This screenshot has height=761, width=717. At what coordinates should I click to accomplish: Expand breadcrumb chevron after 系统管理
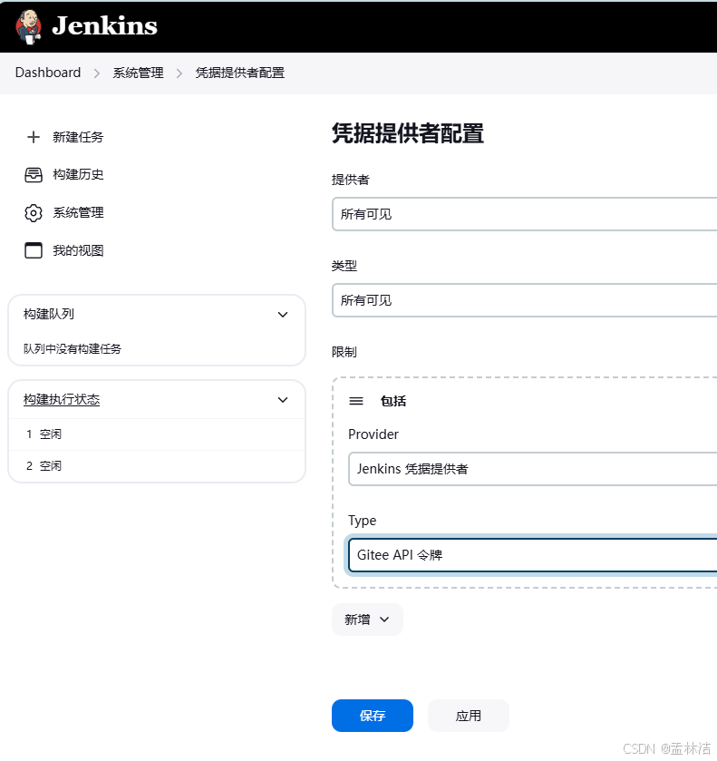coord(179,73)
